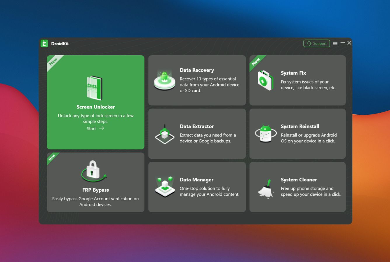This screenshot has height=262, width=390.
Task: Minimize the DroidKit window
Action: [x=343, y=43]
